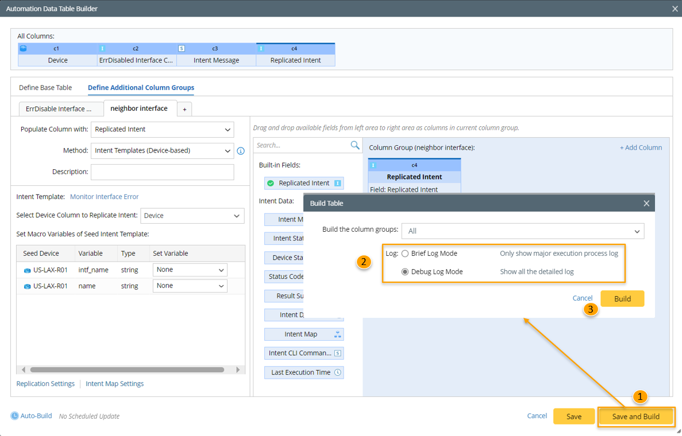Click the horizontal scrollbar under variables table
Viewport: 682px width, 436px height.
click(x=127, y=370)
